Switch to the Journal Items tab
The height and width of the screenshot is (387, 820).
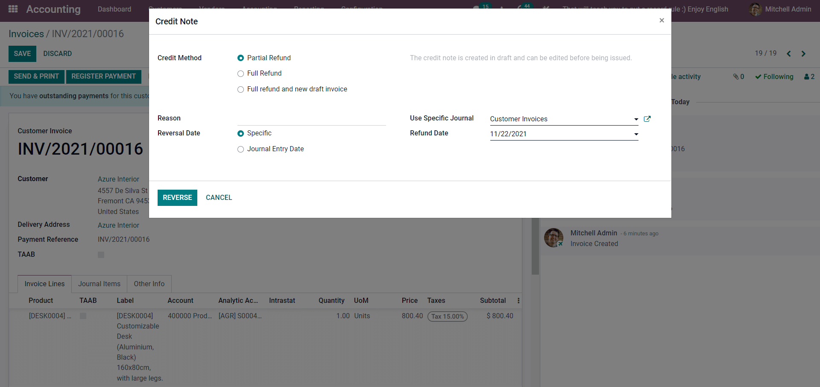[99, 284]
